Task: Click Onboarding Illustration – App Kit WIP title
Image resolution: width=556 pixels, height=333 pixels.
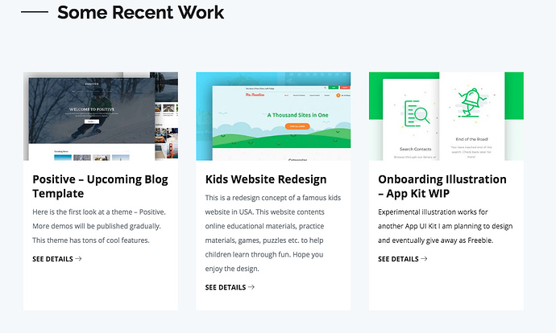Action: click(x=442, y=186)
